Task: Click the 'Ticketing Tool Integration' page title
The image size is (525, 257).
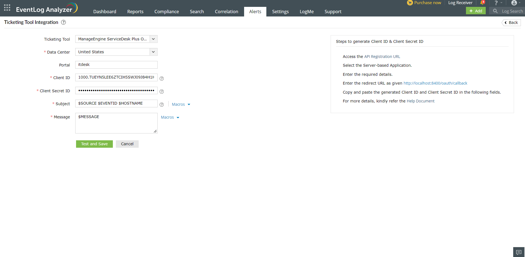Action: 31,22
